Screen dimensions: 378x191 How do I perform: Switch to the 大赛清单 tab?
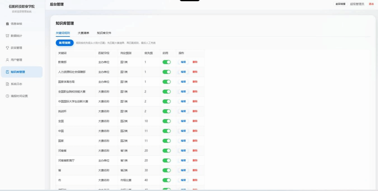83,33
